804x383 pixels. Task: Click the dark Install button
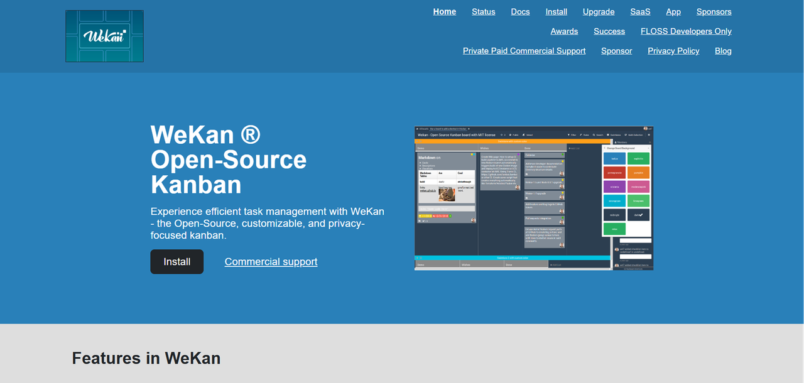(177, 262)
